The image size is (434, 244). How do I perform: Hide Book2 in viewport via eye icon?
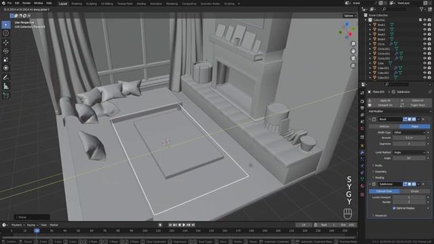click(x=425, y=29)
